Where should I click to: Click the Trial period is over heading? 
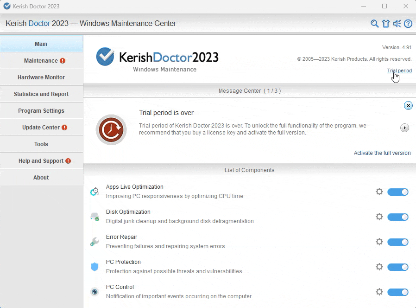[x=166, y=113]
